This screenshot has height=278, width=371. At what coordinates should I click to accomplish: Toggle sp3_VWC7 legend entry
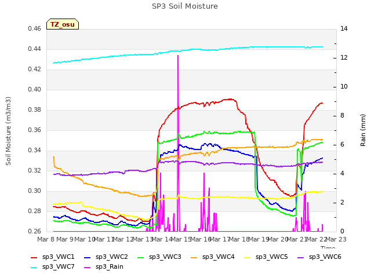click(x=53, y=267)
